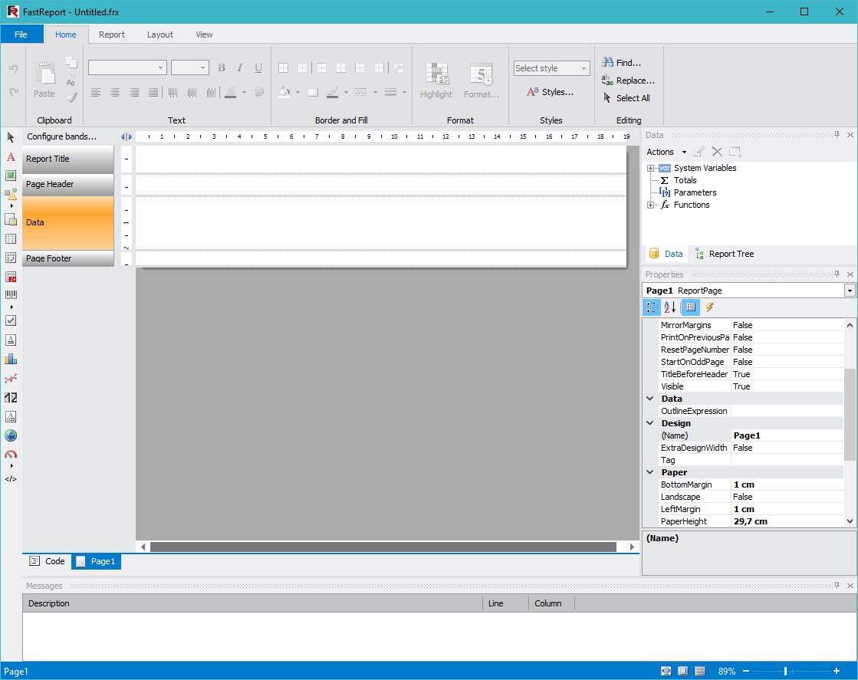858x680 pixels.
Task: Select the Shape object tool
Action: pos(11,194)
